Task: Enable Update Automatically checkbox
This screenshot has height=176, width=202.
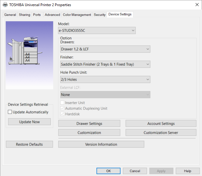Action: tap(10, 112)
